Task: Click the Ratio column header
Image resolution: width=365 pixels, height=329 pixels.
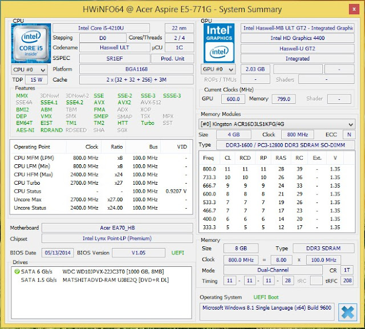Action: click(113, 147)
